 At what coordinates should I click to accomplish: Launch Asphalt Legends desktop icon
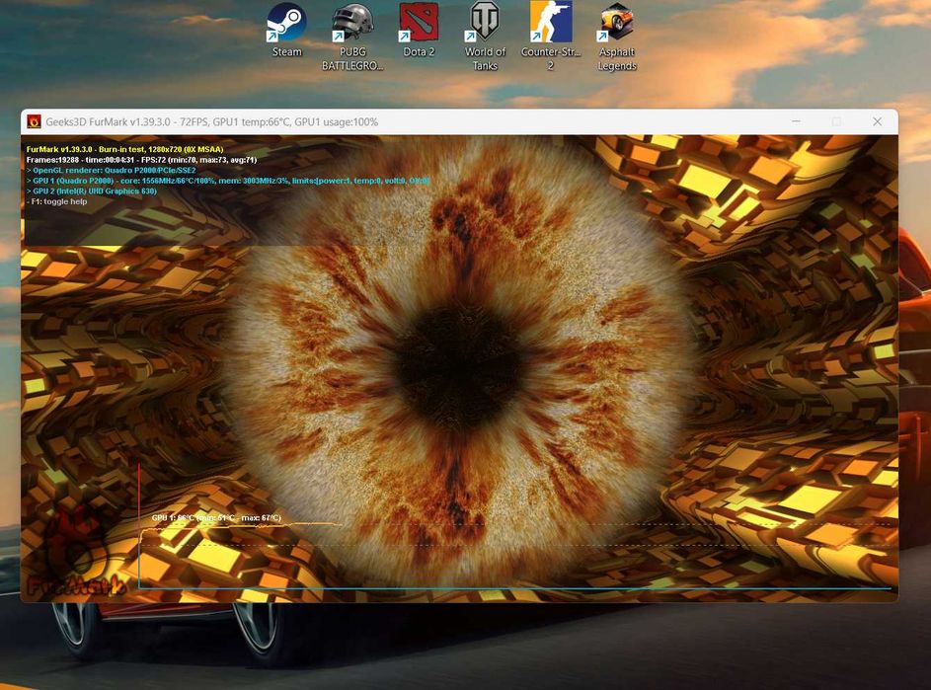tap(616, 37)
